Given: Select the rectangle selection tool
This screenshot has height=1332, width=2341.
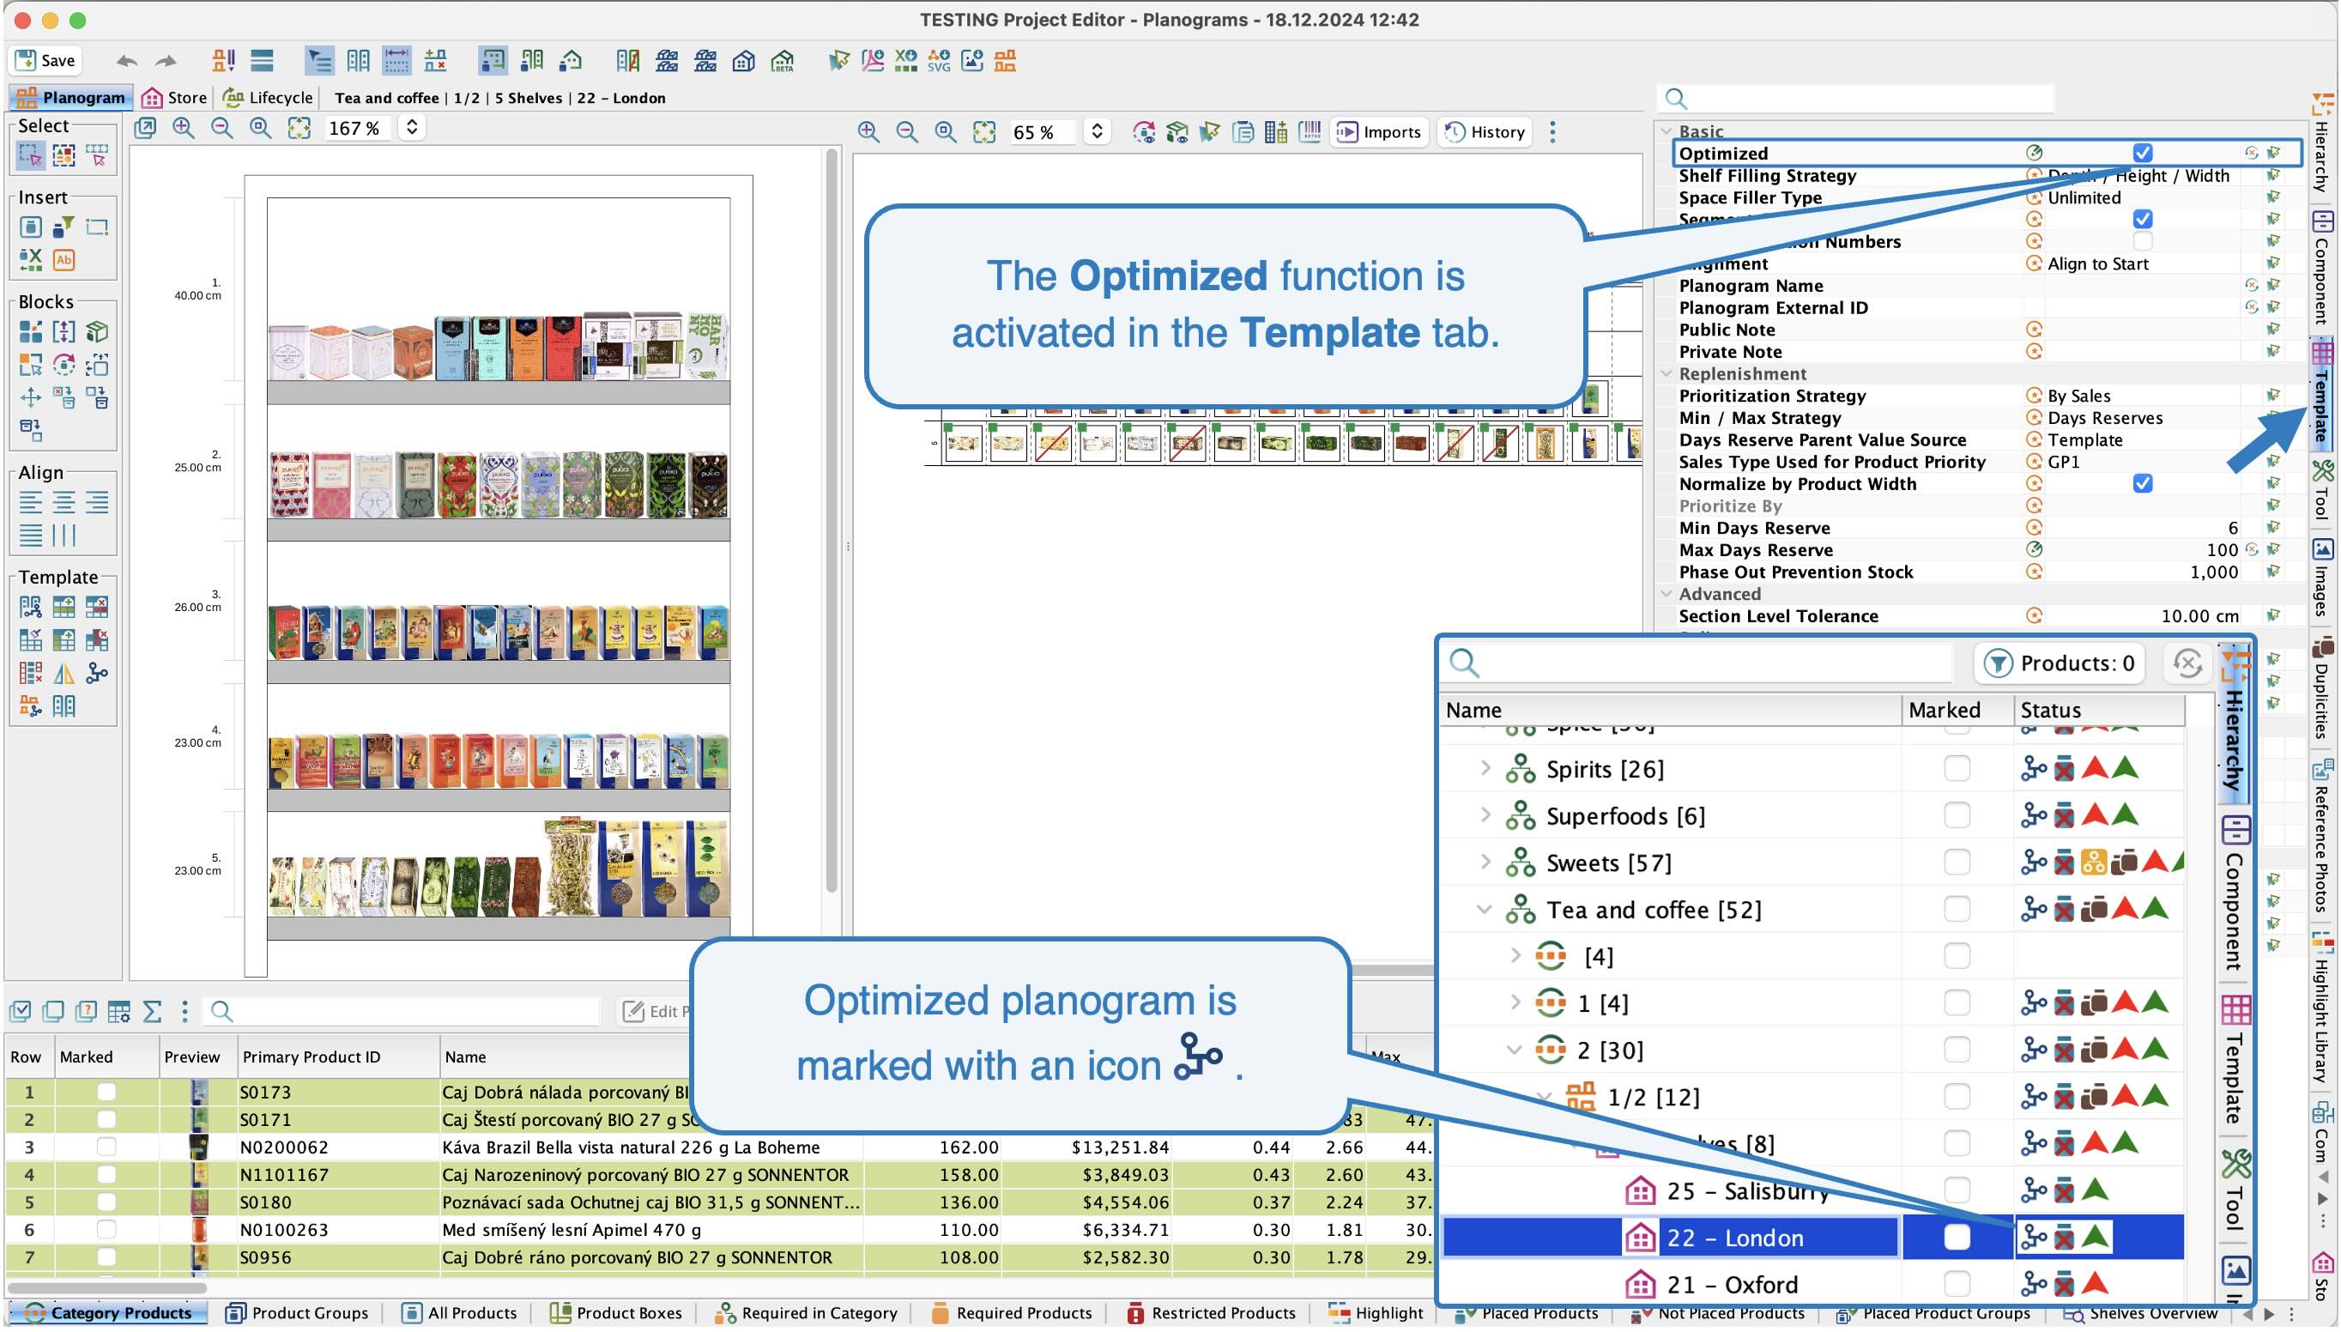Looking at the screenshot, I should pyautogui.click(x=30, y=154).
